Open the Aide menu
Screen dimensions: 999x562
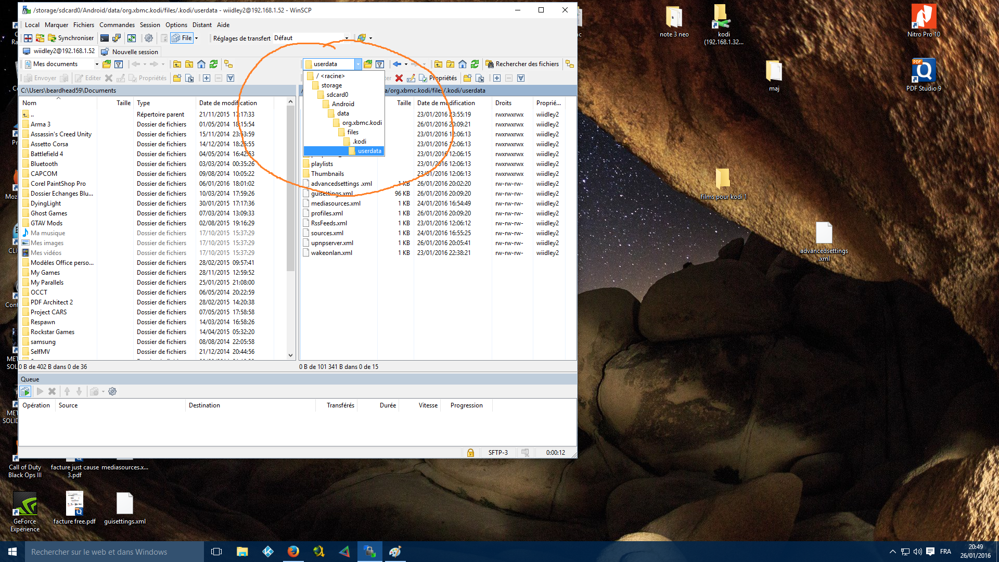click(223, 24)
